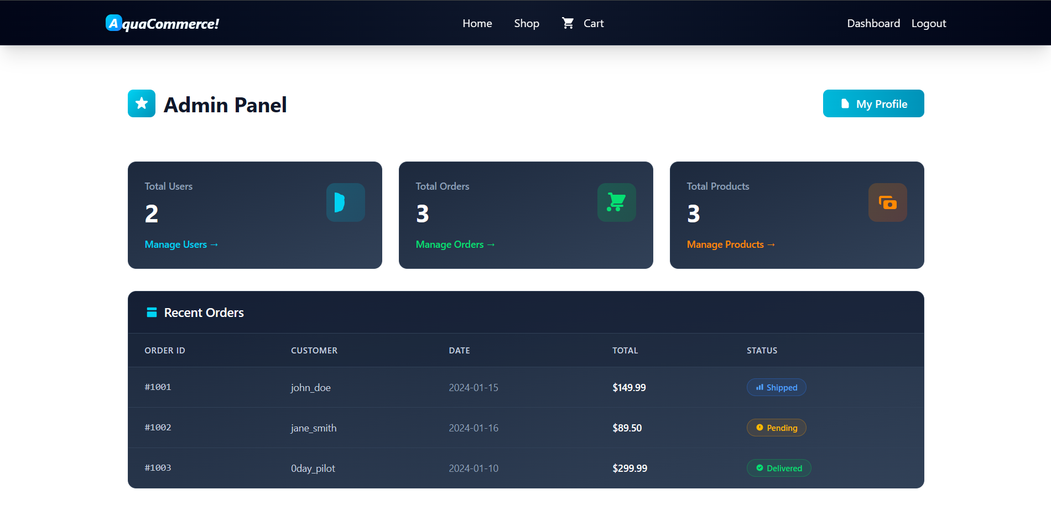The height and width of the screenshot is (510, 1051).
Task: Click the Total Products count 3
Action: [x=694, y=214]
